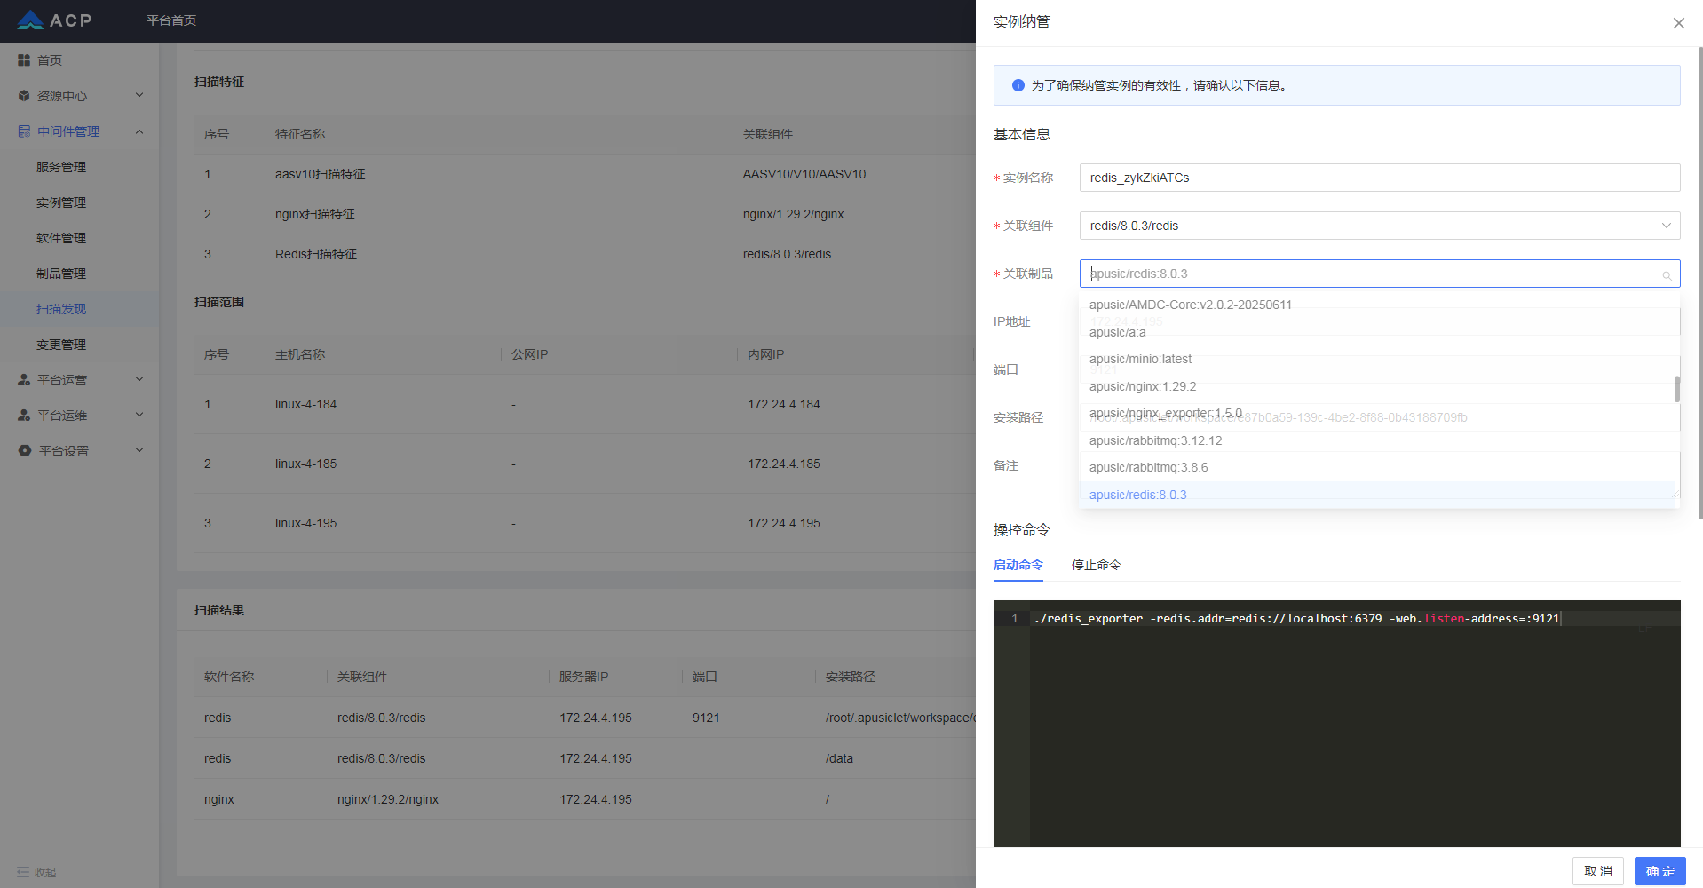Open the 关联组件 dropdown arrow

(1666, 226)
